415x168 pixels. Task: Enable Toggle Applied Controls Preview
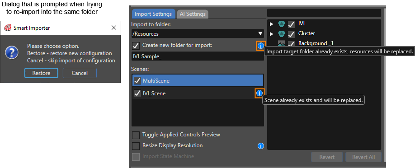pos(136,135)
